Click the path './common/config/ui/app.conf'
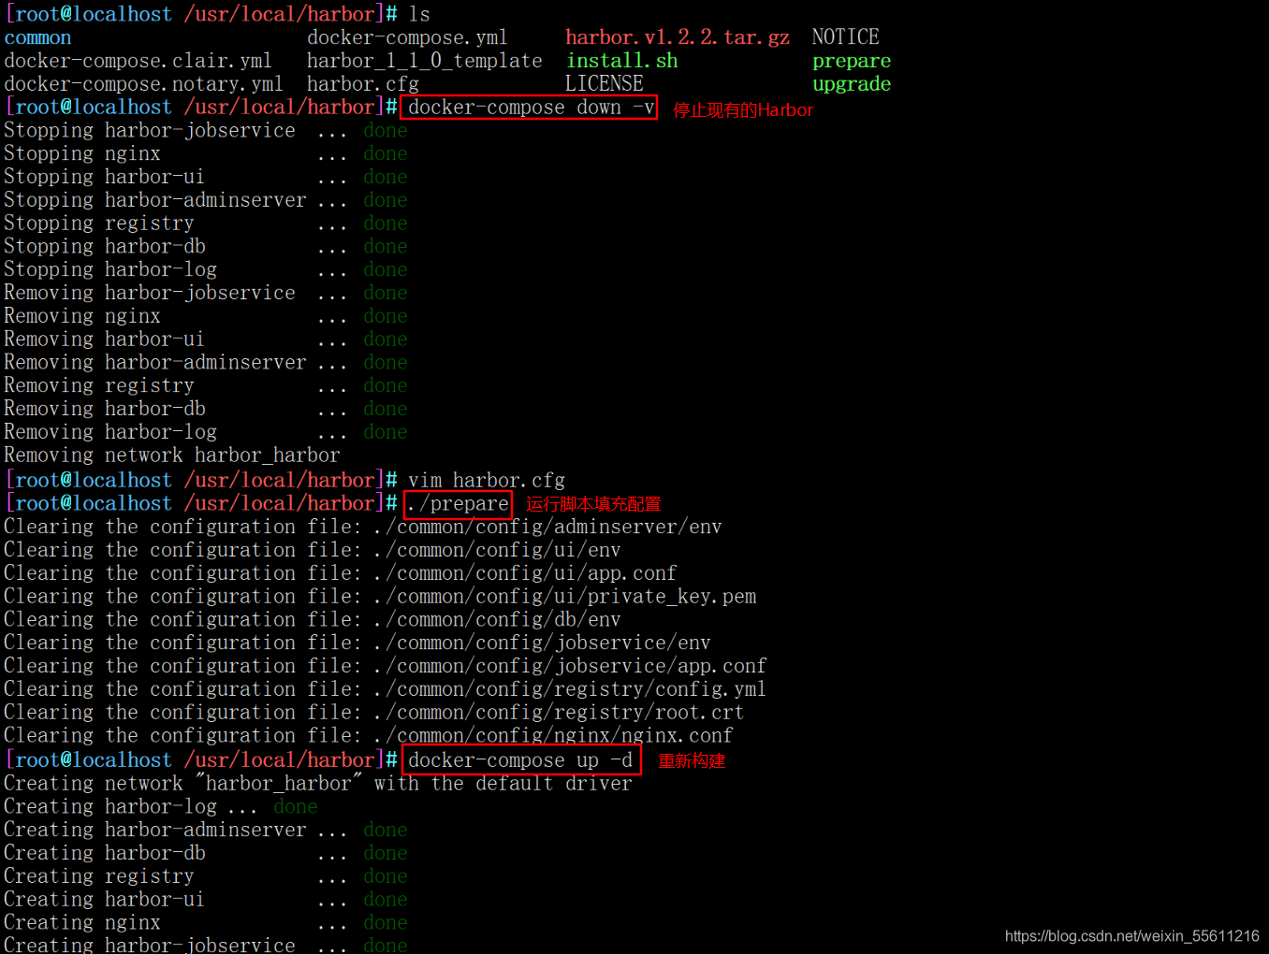 (x=525, y=573)
